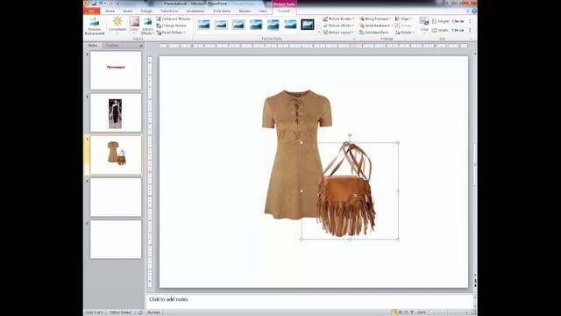Switch to the Transitions ribbon tab
Image resolution: width=561 pixels, height=316 pixels.
click(169, 11)
